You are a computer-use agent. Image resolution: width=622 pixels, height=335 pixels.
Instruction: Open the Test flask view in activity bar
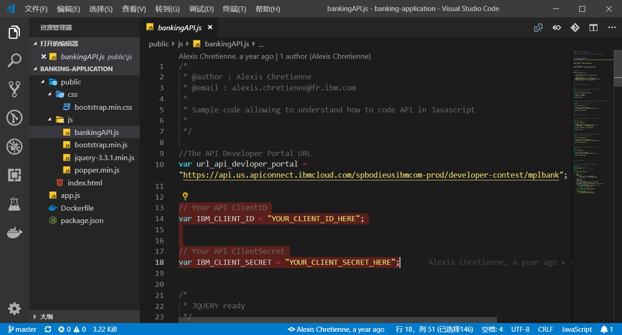(x=14, y=204)
